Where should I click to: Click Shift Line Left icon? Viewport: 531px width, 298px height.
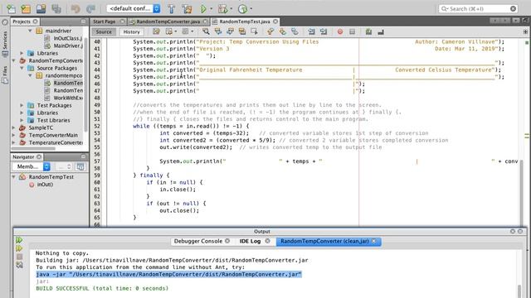point(311,31)
